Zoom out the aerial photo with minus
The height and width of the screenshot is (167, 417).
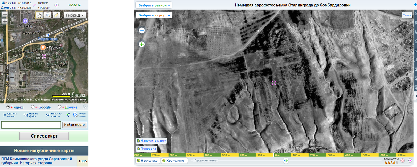coord(142,30)
